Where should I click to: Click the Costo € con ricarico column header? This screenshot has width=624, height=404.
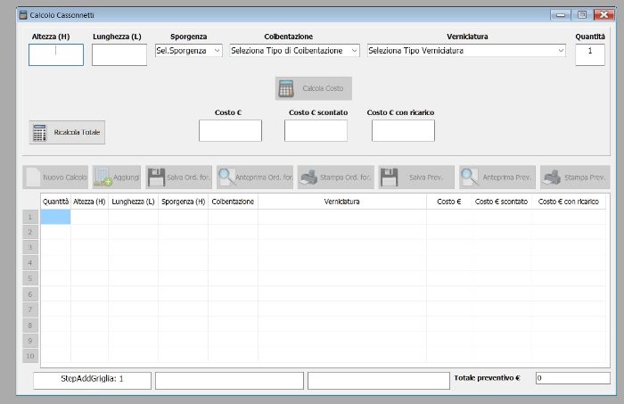[x=569, y=202]
